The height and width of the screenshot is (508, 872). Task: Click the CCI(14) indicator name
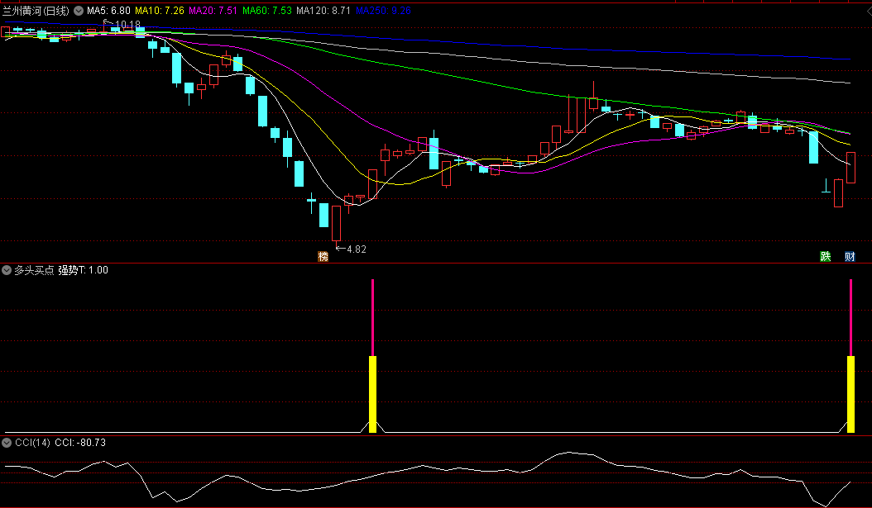(x=32, y=443)
